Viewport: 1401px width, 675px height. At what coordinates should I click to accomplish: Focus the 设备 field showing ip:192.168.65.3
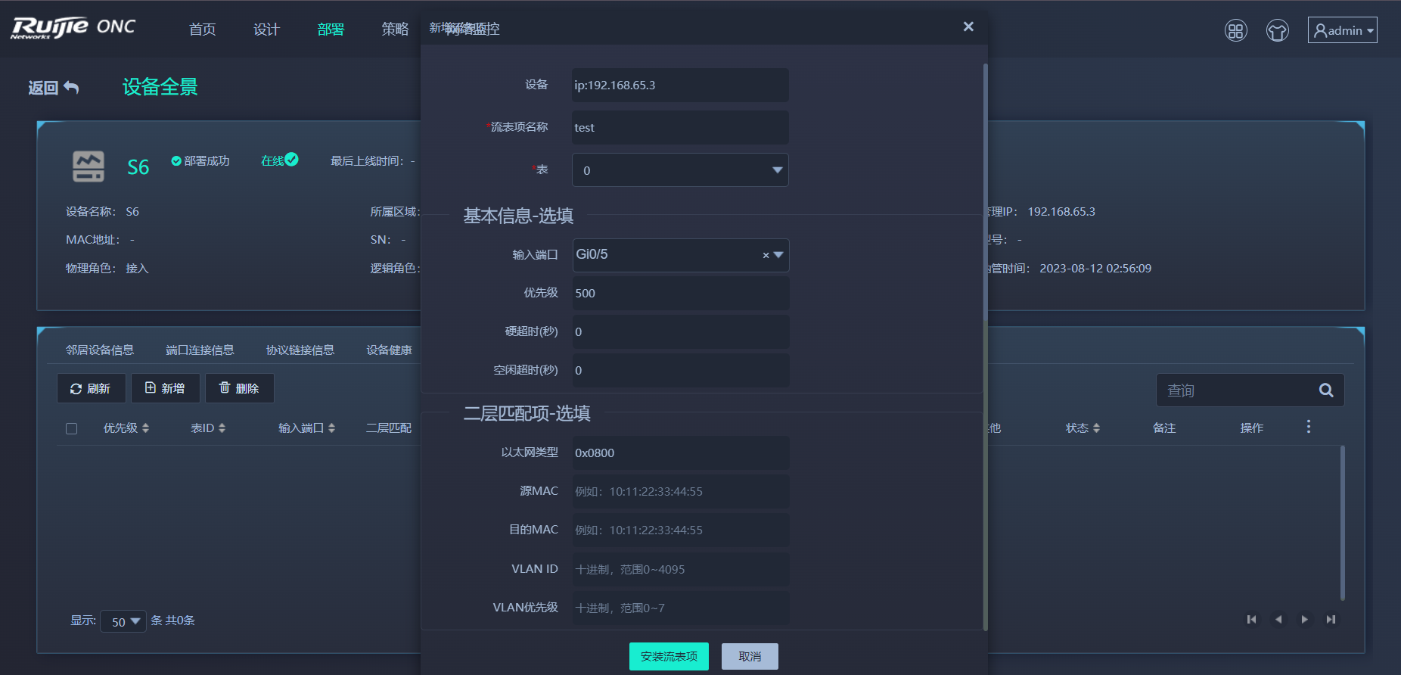(680, 85)
